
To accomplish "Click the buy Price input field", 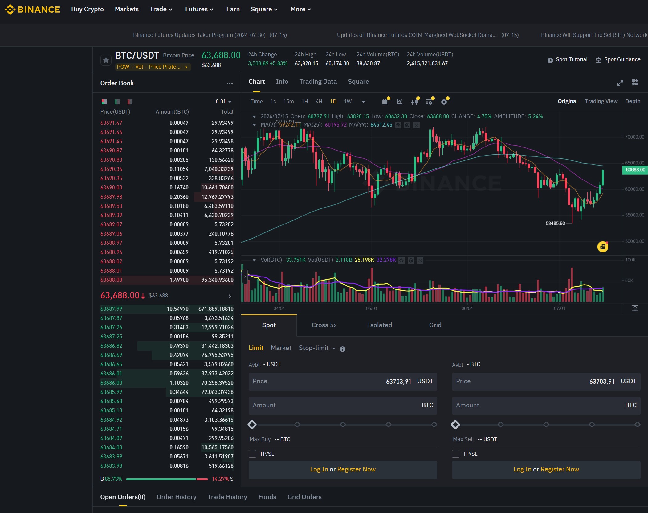I will (x=343, y=382).
